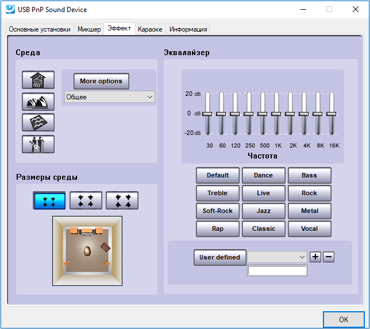The image size is (370, 329).
Task: Click the preset name text field
Action: [277, 270]
